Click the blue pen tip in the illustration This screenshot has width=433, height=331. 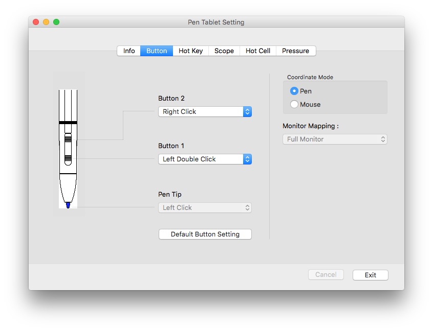pyautogui.click(x=68, y=205)
